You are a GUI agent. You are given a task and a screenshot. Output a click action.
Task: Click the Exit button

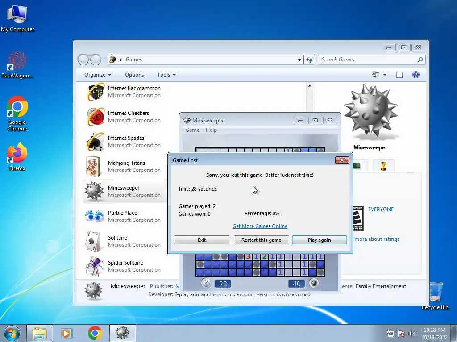click(x=202, y=240)
